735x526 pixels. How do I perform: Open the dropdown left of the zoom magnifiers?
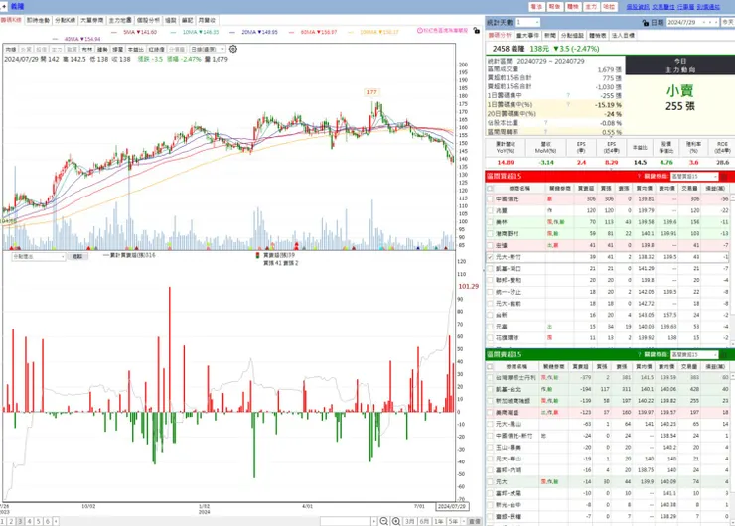pos(349,521)
